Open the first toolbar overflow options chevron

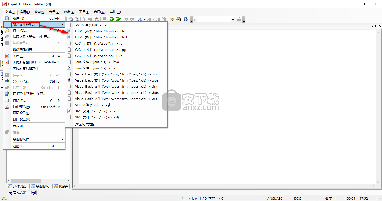click(x=191, y=20)
